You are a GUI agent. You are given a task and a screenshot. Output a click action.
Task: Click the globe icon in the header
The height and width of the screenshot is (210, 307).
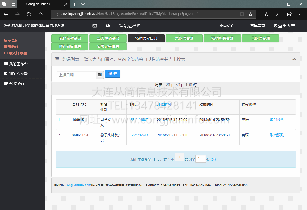(108, 26)
